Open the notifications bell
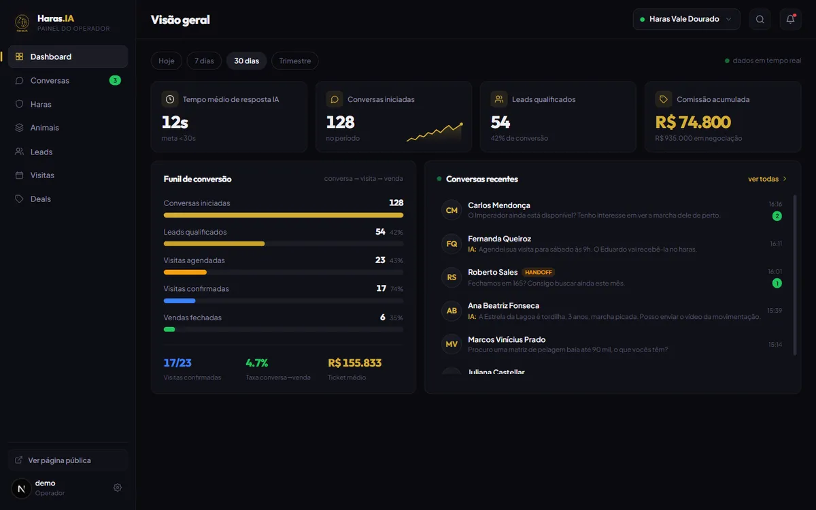This screenshot has height=510, width=816. (790, 19)
